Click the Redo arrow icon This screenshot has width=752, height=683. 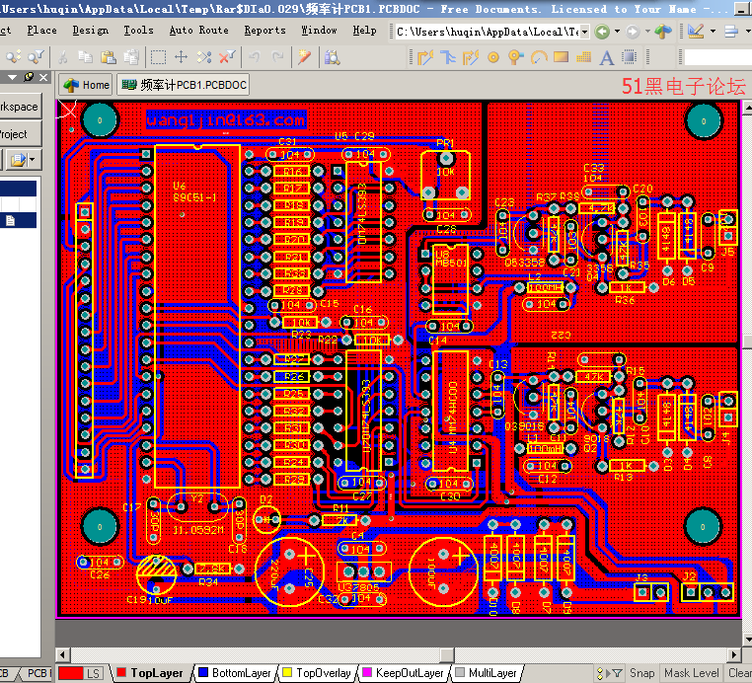pyautogui.click(x=277, y=57)
